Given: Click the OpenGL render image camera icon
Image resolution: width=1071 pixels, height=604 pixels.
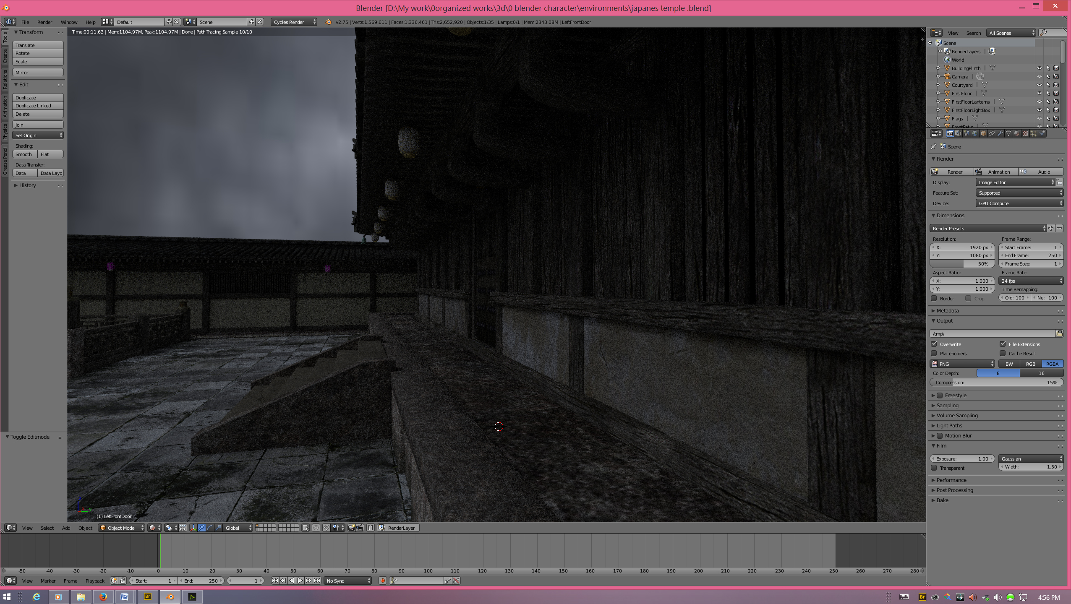Looking at the screenshot, I should pyautogui.click(x=352, y=528).
